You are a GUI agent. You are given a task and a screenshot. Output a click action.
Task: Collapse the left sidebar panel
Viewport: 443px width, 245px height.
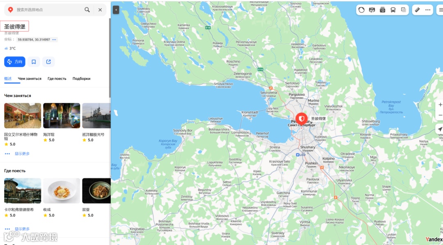116,10
